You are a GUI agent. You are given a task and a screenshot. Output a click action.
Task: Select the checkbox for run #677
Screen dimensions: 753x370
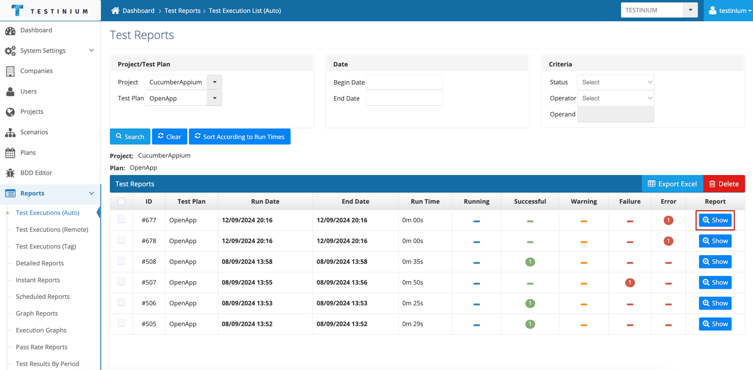[121, 219]
